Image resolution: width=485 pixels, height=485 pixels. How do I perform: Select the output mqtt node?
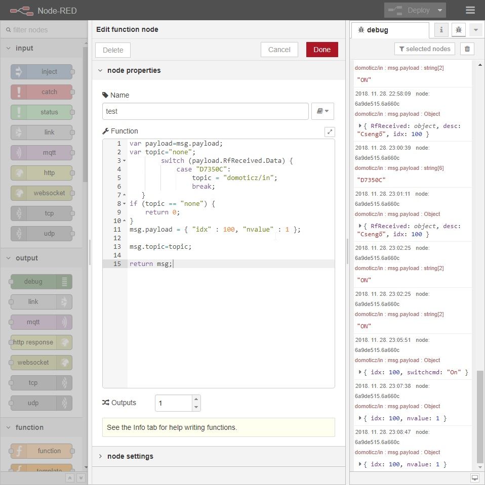pos(42,322)
